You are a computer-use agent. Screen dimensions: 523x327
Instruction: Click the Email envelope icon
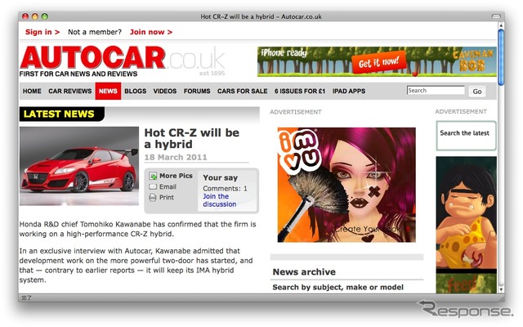(153, 187)
